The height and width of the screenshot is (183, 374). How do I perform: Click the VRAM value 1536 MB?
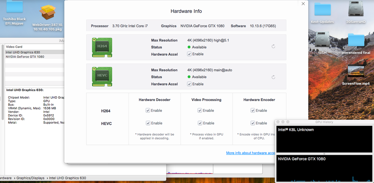click(x=50, y=108)
